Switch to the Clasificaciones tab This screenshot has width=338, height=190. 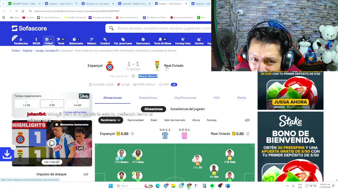click(x=185, y=98)
